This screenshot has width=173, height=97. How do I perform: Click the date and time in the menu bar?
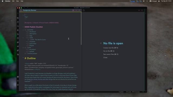pos(166,1)
